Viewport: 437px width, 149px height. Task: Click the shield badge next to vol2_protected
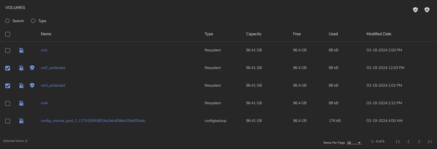click(32, 68)
